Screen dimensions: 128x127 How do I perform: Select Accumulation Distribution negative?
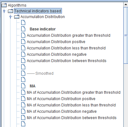pos(57,54)
